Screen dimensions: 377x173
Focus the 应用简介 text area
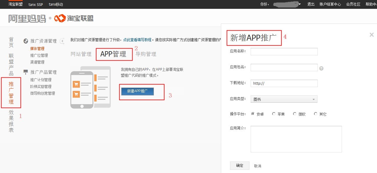[296, 139]
